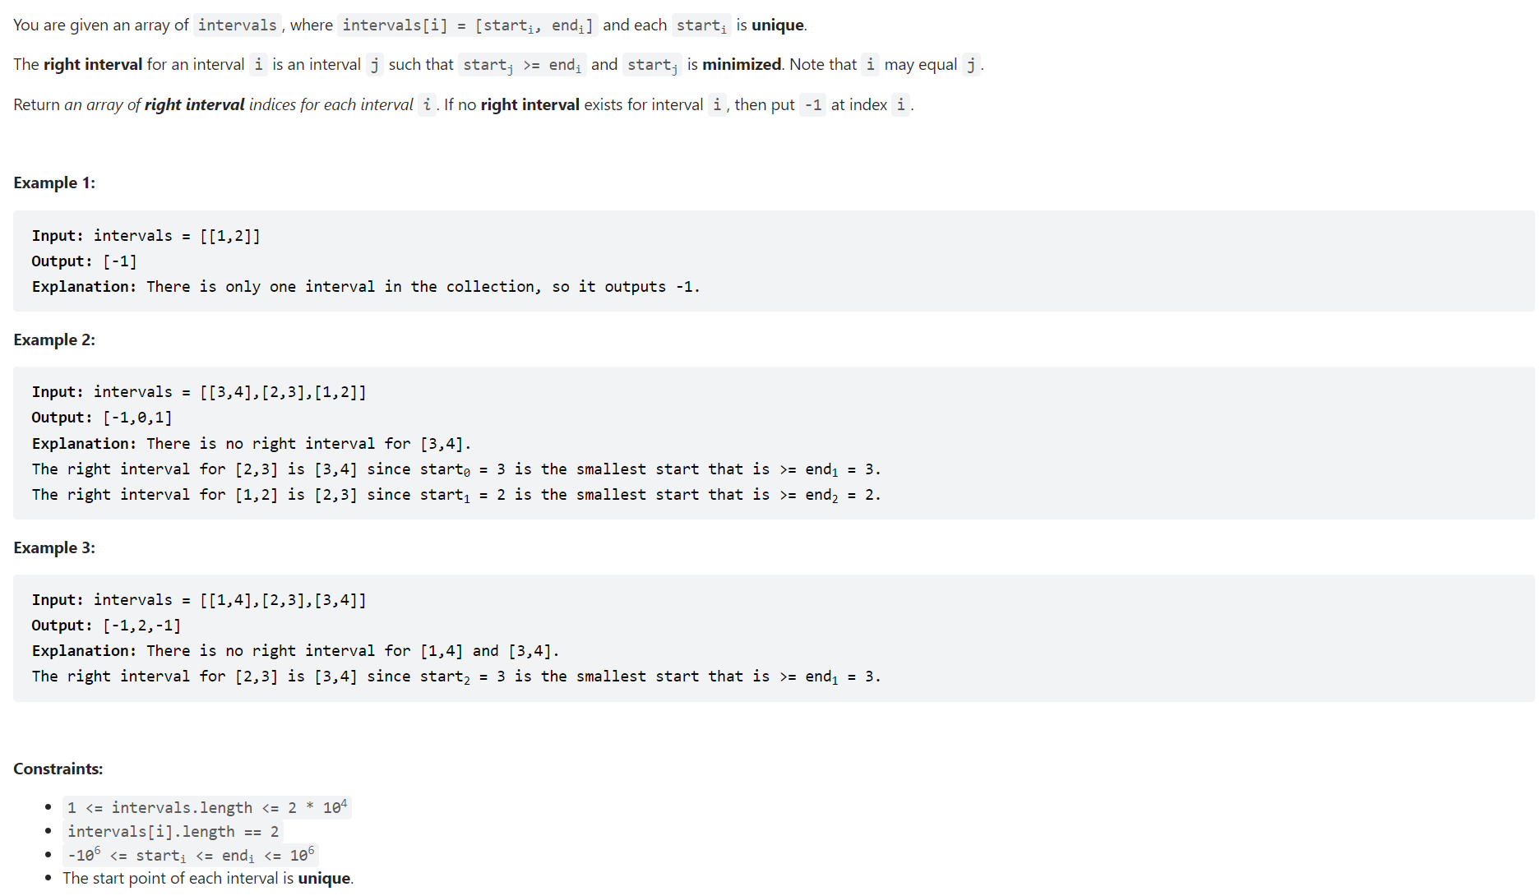Click the 'intervals' code term in first sentence

click(x=238, y=25)
